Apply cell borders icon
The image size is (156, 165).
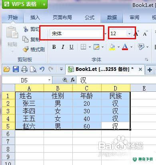pos(84,47)
